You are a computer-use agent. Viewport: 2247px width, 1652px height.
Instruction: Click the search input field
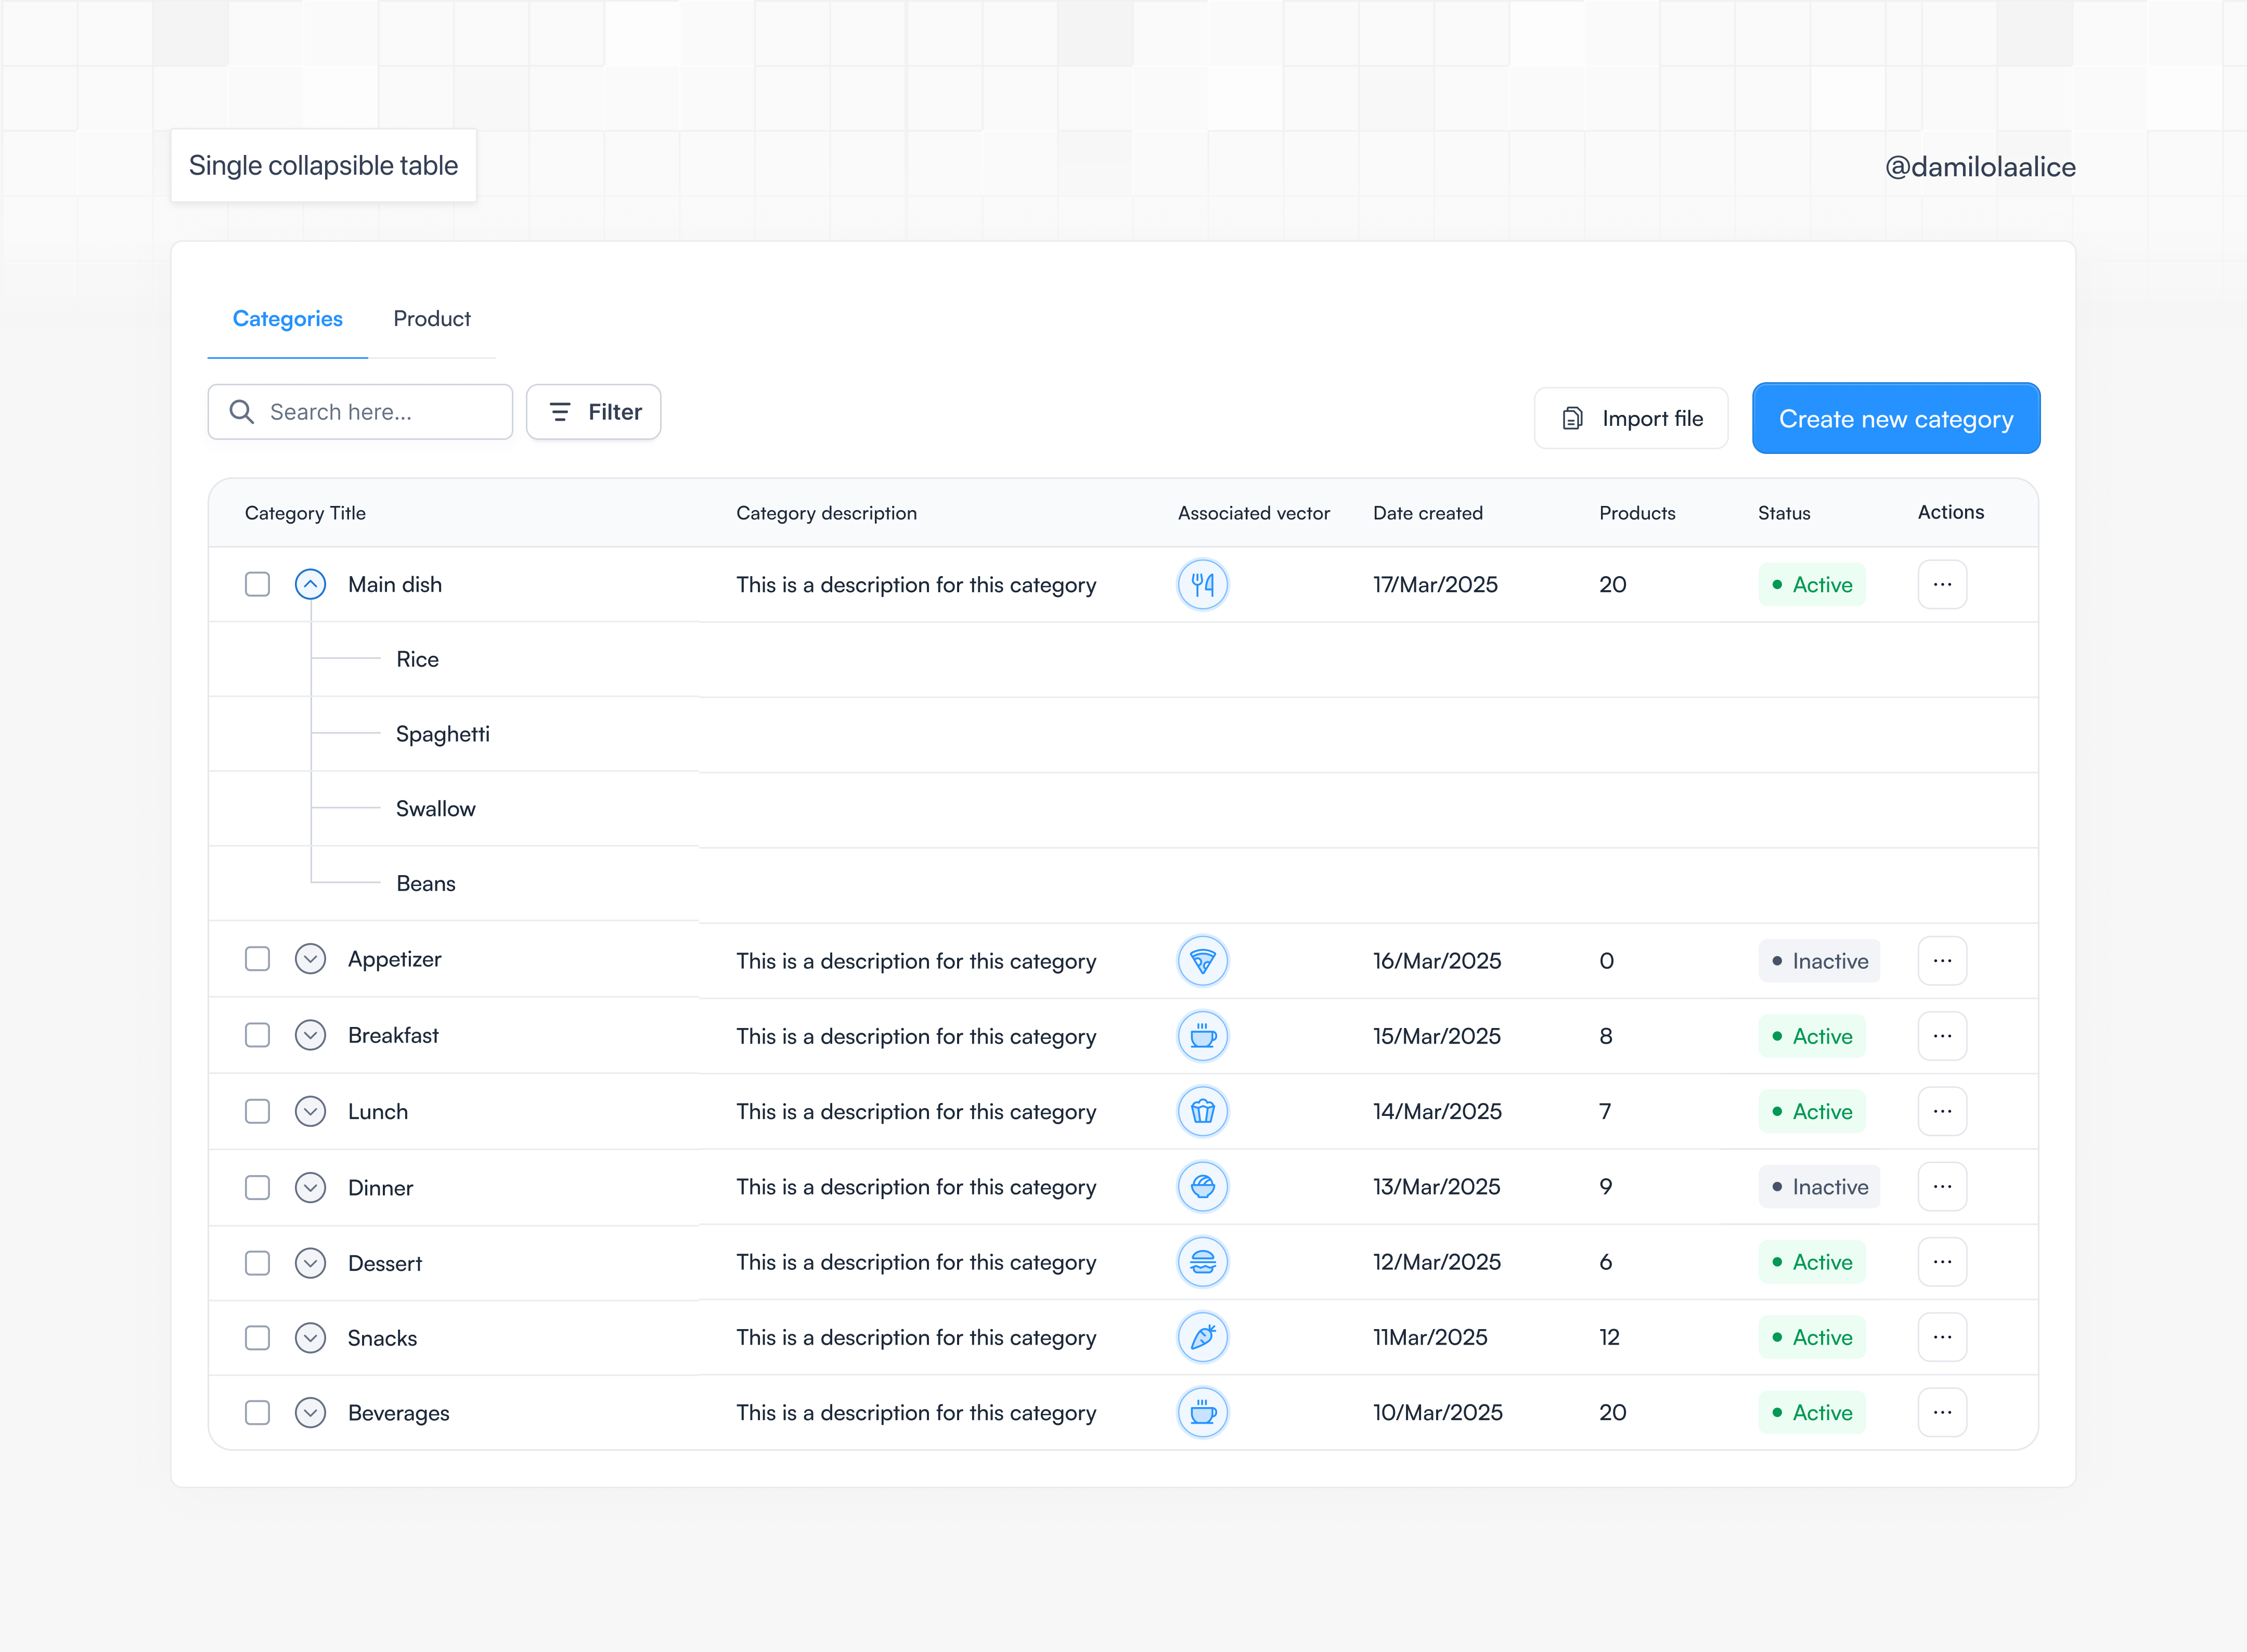[370, 411]
